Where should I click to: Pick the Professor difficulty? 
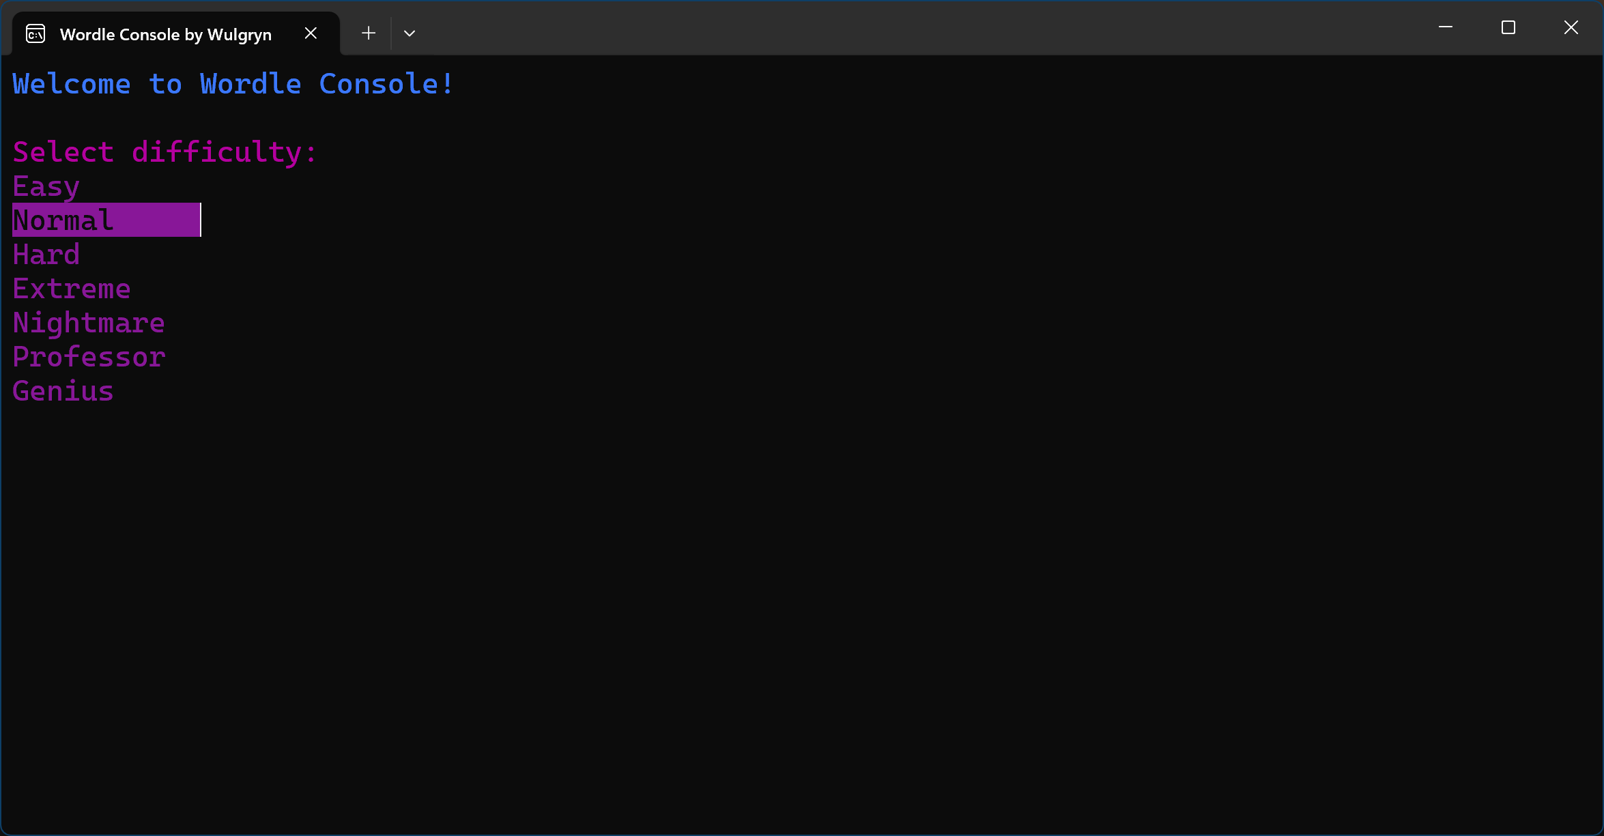click(89, 357)
